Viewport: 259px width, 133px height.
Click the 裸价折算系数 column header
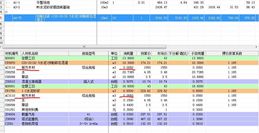[x=232, y=53]
